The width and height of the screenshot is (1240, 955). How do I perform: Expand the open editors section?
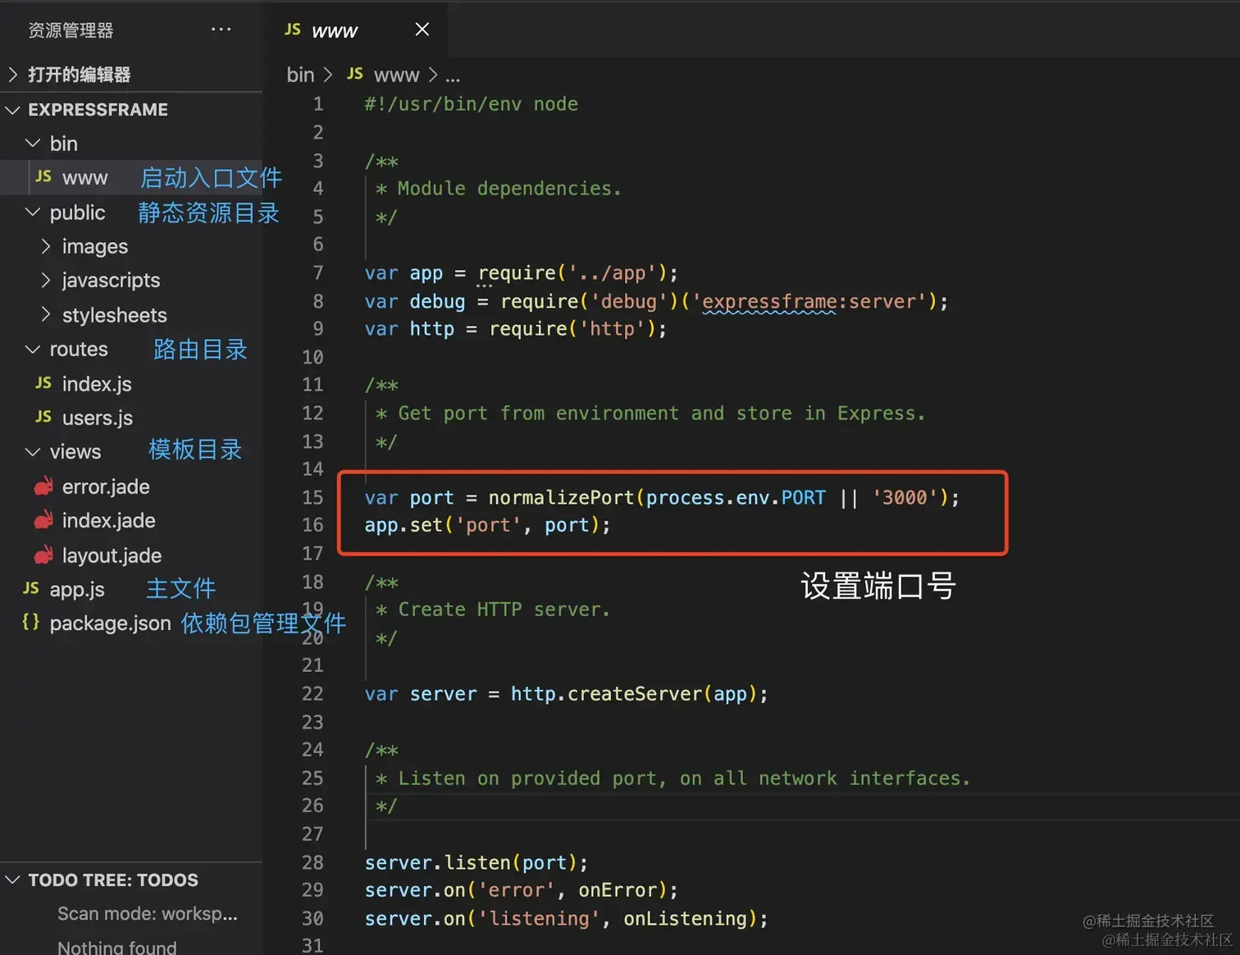tap(131, 75)
